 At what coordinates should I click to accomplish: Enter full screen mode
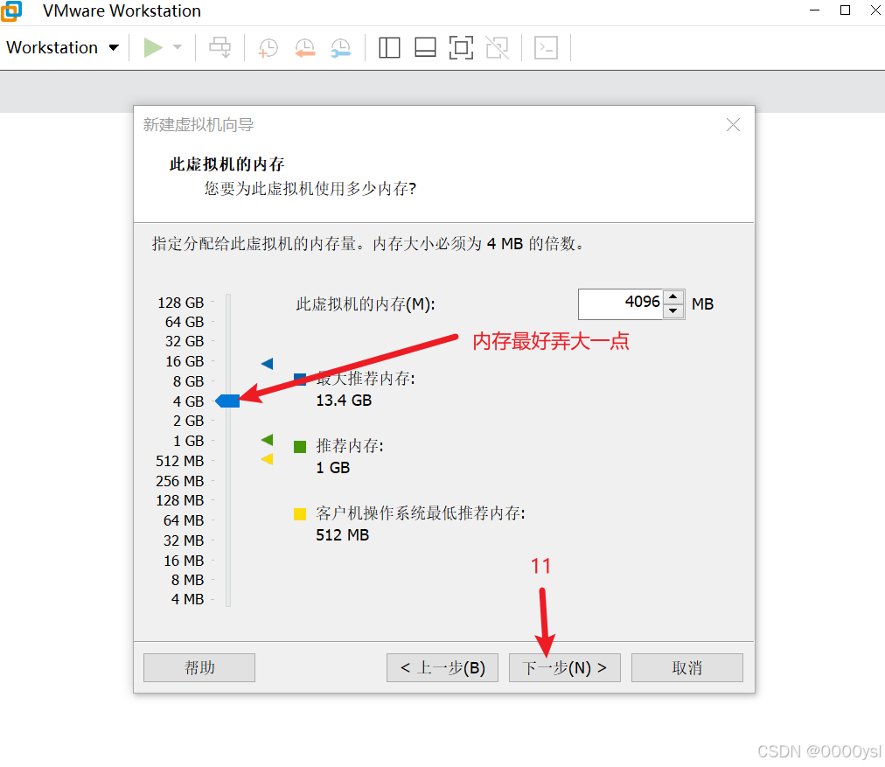pyautogui.click(x=461, y=47)
